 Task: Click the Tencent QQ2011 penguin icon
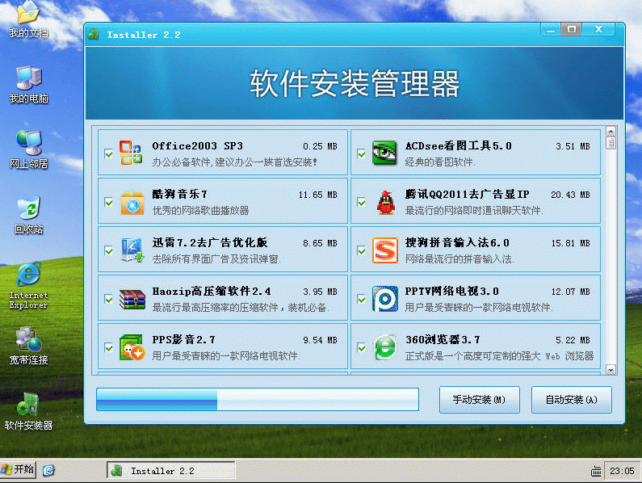[384, 202]
